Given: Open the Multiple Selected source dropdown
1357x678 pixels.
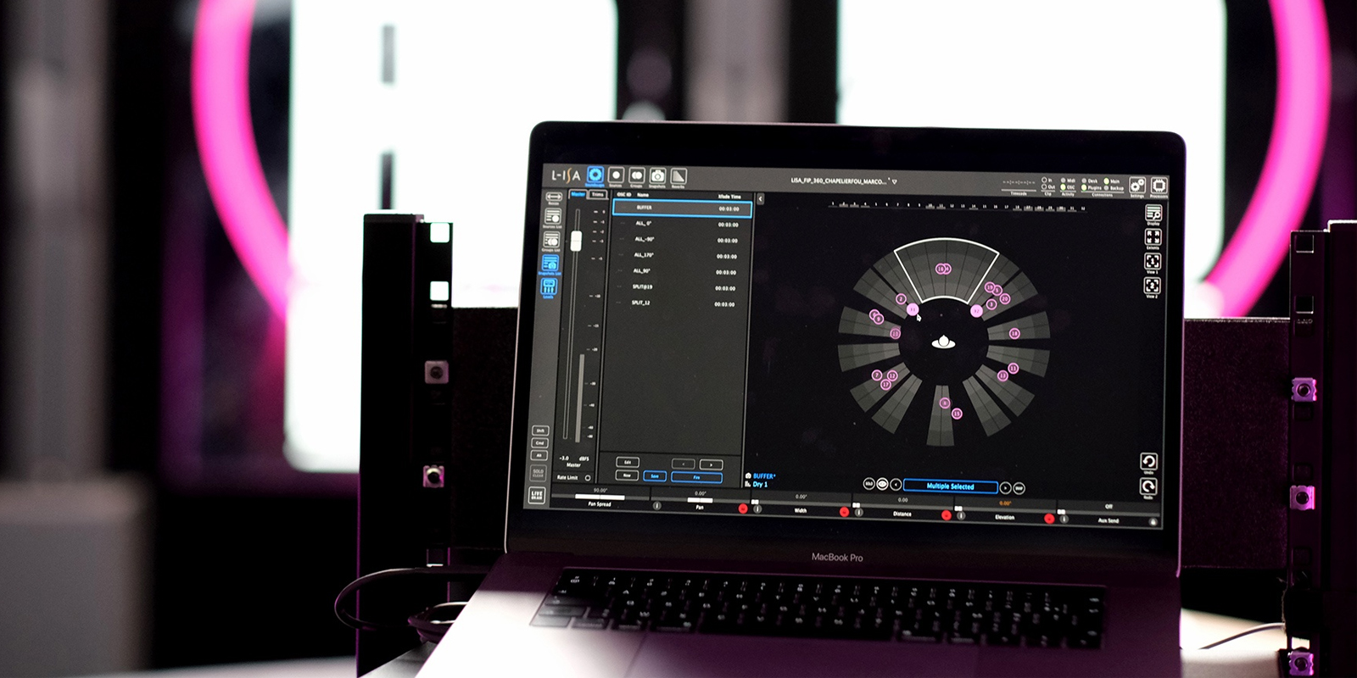Looking at the screenshot, I should tap(951, 486).
